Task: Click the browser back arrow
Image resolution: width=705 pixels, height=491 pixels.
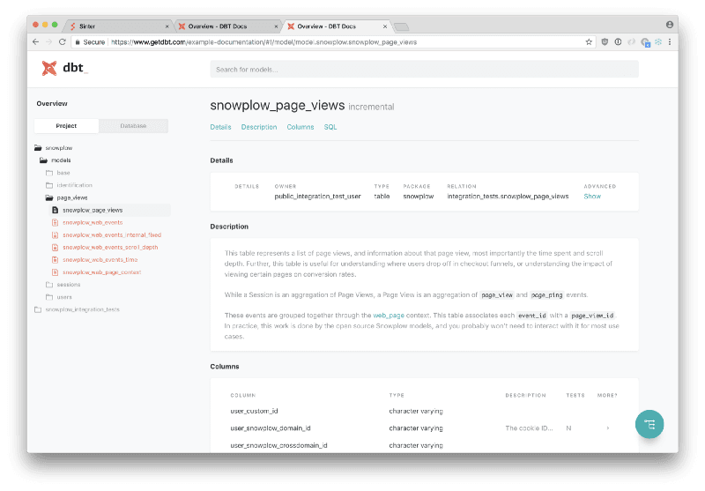Action: 36,41
